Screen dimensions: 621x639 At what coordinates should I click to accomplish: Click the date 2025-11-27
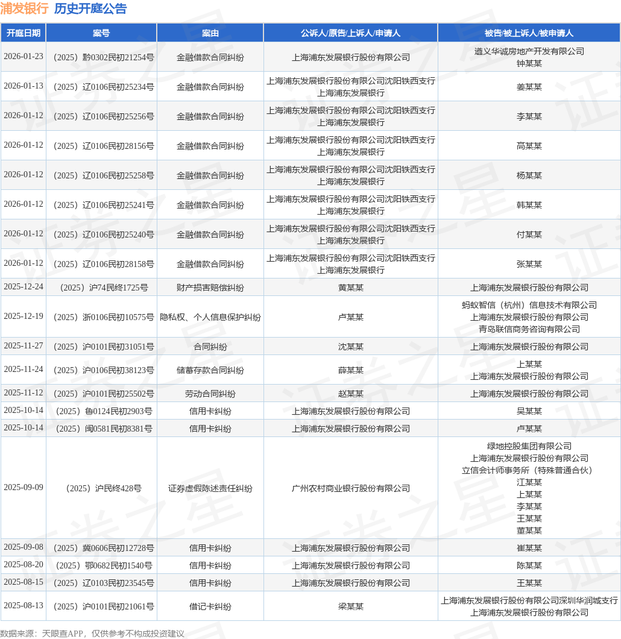click(24, 346)
